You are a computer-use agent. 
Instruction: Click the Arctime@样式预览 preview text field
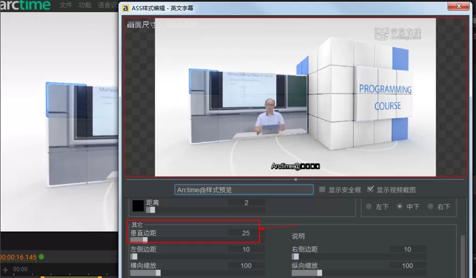click(244, 190)
